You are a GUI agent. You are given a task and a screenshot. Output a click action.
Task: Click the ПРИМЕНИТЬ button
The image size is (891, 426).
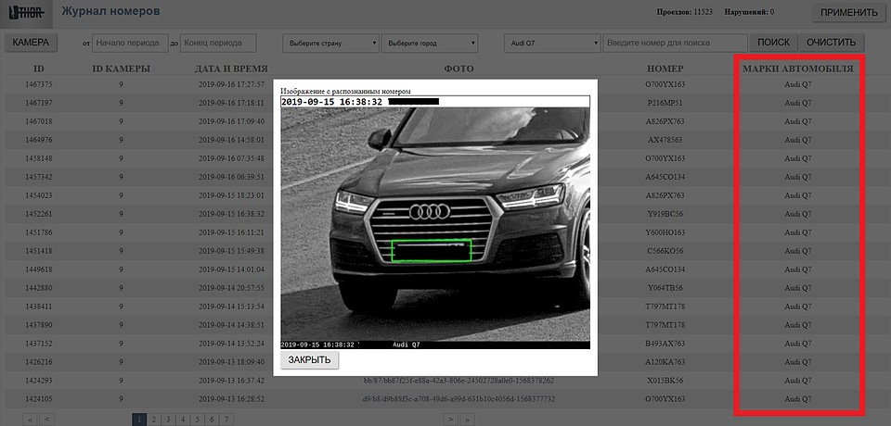coord(849,13)
